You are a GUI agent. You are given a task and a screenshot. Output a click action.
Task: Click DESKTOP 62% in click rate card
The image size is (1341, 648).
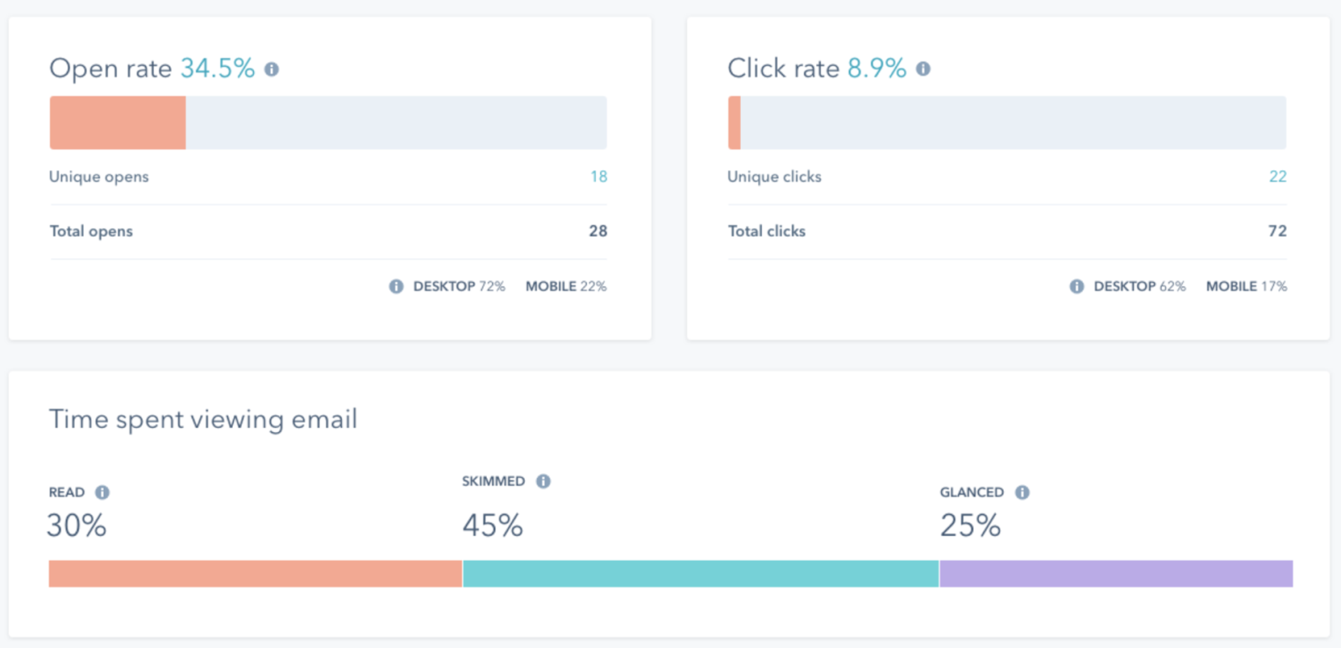[1140, 286]
